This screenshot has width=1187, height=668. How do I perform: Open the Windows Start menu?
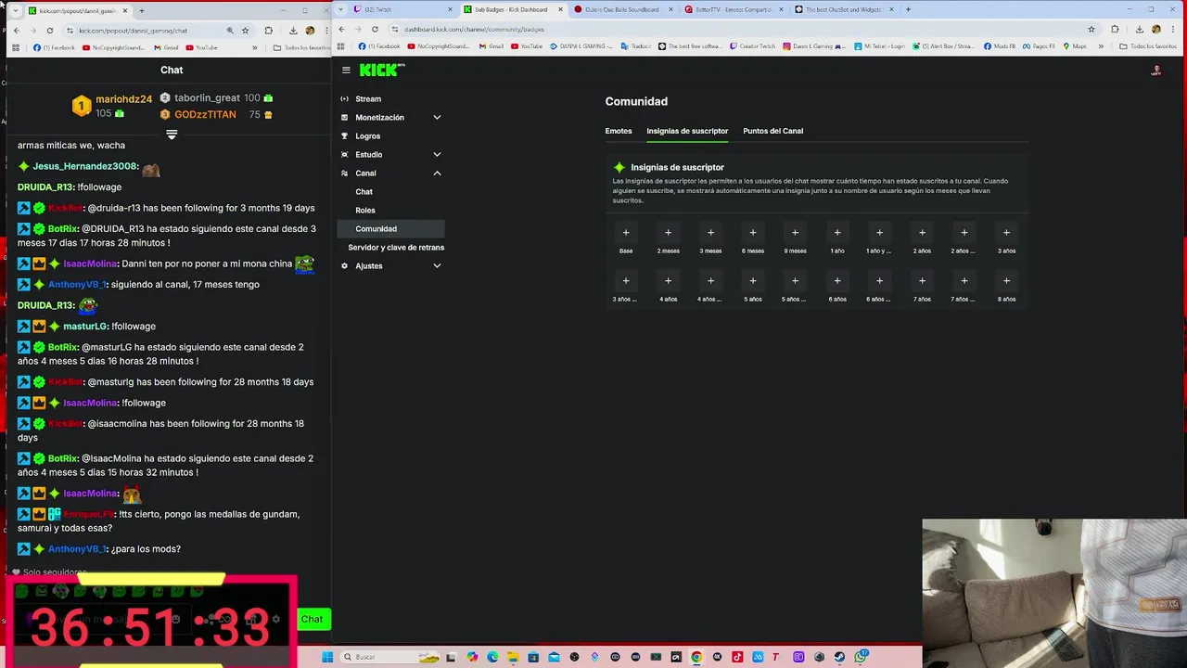pos(326,657)
